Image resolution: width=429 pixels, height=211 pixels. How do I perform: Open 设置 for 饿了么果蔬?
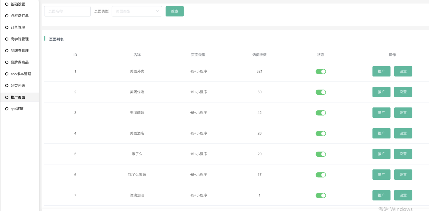(403, 175)
